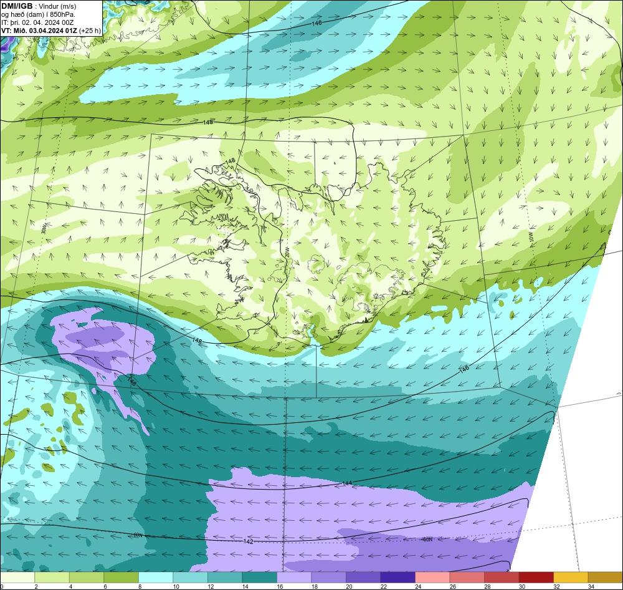Click the dark teal 14–16 m/s legend swatch

point(259,577)
